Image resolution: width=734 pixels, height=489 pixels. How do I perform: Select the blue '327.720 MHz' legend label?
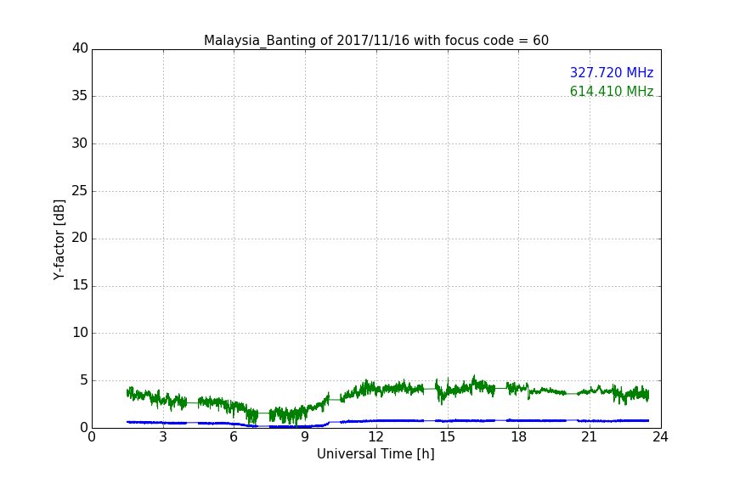point(612,72)
